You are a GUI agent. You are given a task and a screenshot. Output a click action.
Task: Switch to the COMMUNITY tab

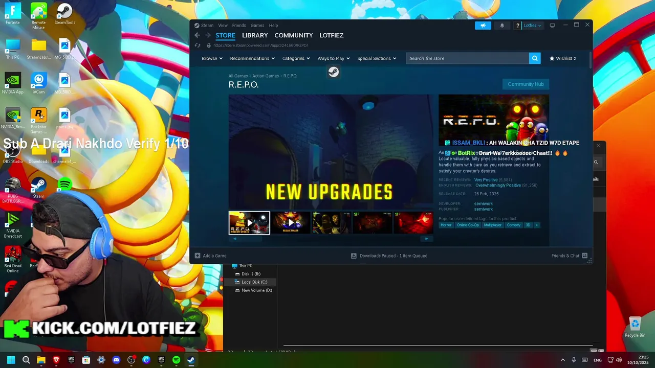click(x=294, y=35)
